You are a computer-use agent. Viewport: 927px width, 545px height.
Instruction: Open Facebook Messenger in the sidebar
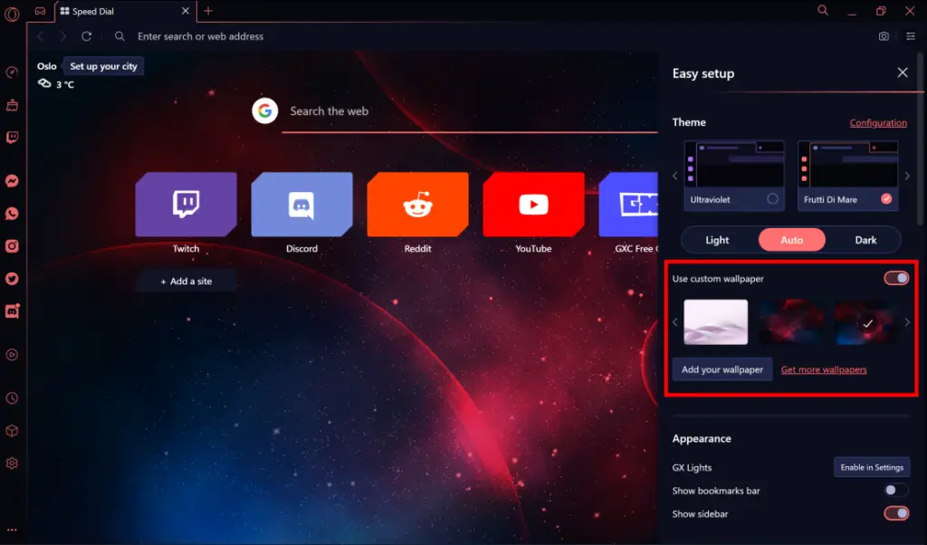[x=12, y=181]
